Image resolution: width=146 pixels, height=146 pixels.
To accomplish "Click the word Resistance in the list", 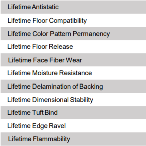I will (76, 73).
